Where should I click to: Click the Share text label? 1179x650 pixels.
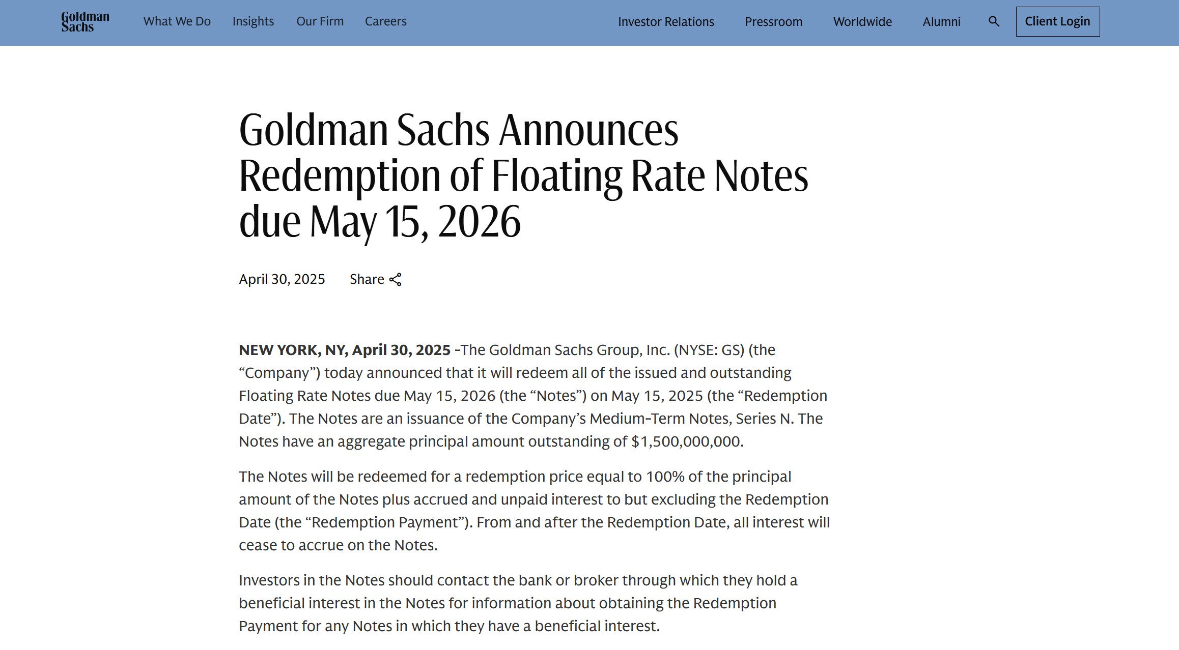click(x=367, y=279)
